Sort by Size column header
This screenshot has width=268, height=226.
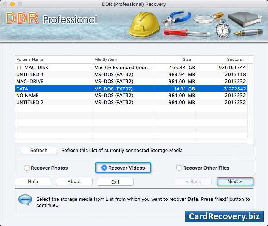pos(174,60)
